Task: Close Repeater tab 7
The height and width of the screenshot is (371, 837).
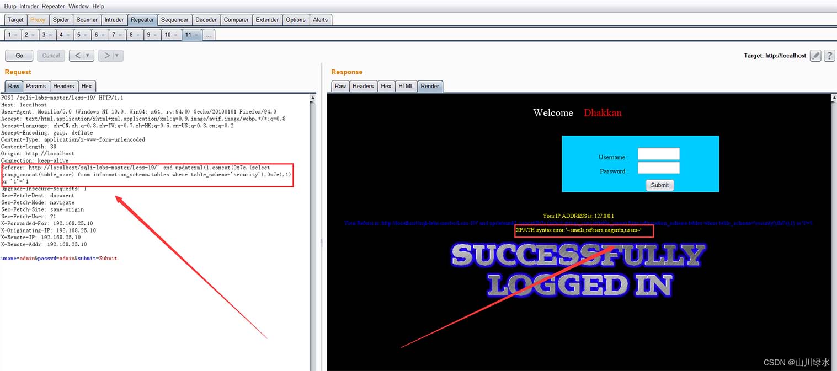Action: tap(121, 35)
